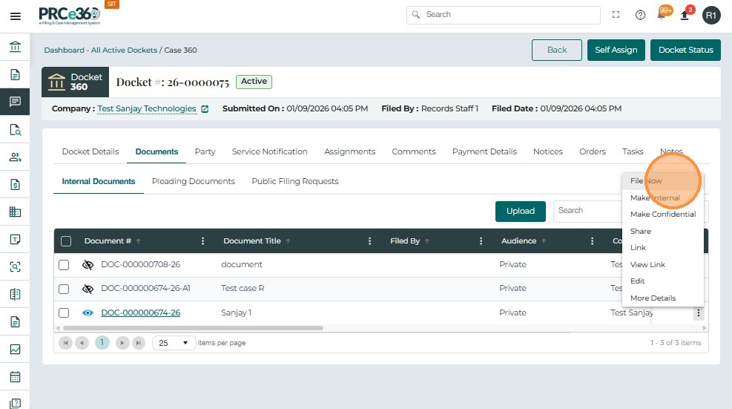This screenshot has width=732, height=409.
Task: Click the Back button
Action: (x=556, y=50)
